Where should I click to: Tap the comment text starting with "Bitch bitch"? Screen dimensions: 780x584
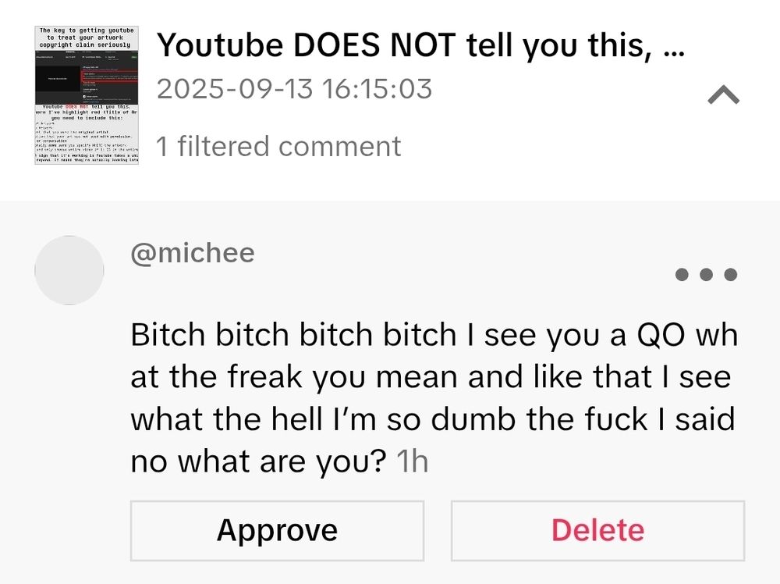[434, 398]
